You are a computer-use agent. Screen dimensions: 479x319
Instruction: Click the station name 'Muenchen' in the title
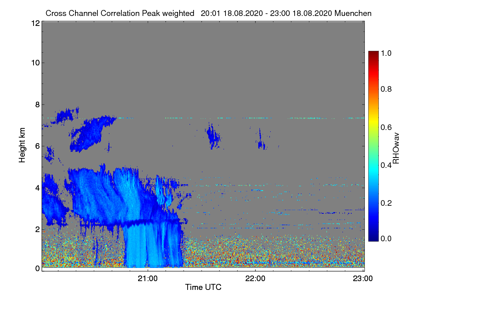pos(353,13)
